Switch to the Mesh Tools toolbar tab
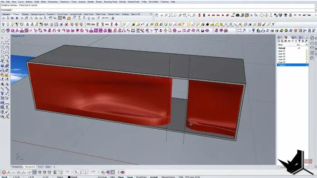The width and height of the screenshot is (317, 178). click(101, 14)
